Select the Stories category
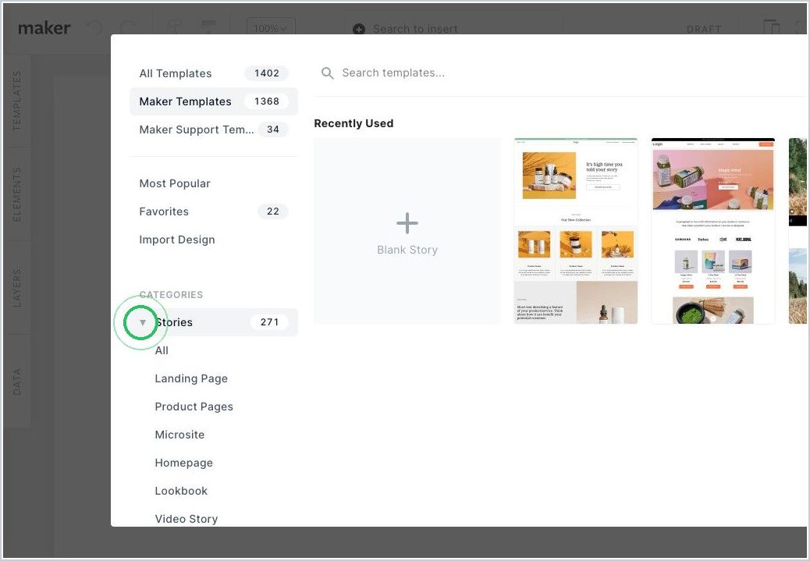 click(213, 322)
